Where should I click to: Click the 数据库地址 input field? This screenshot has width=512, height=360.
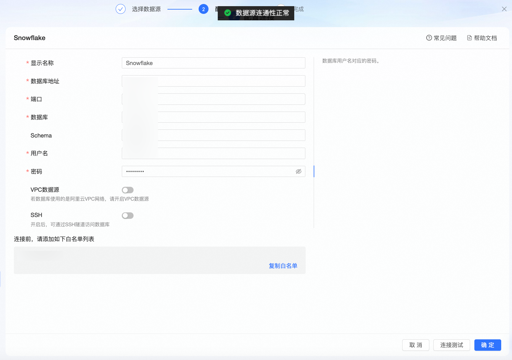pyautogui.click(x=213, y=81)
